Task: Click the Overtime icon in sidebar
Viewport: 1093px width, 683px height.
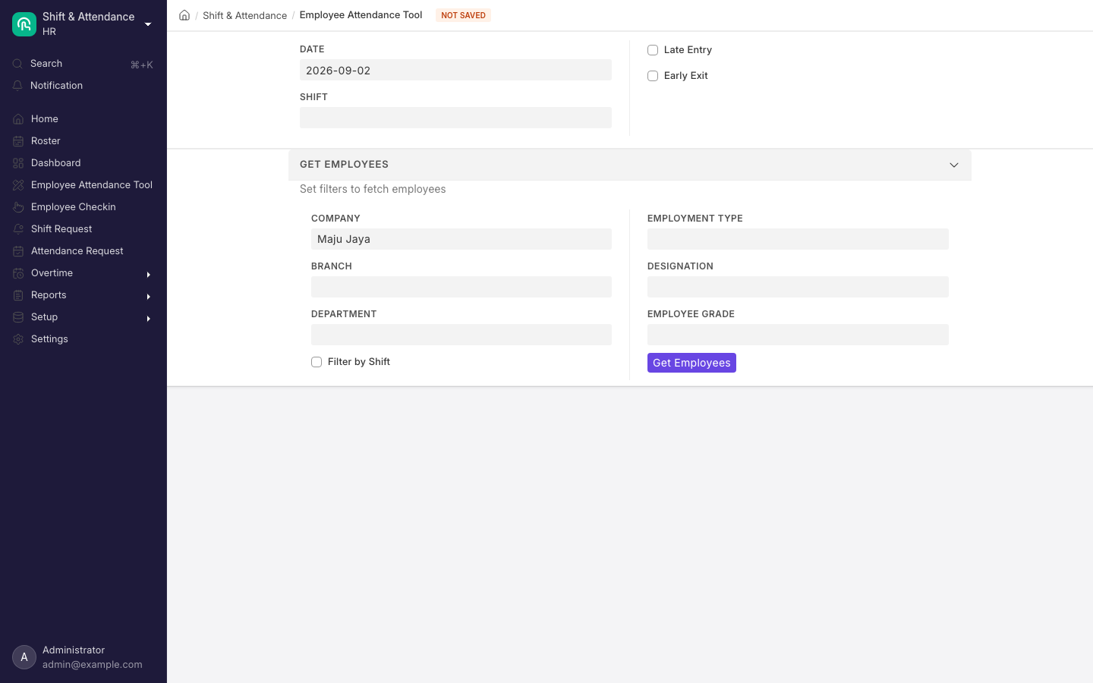Action: (x=18, y=273)
